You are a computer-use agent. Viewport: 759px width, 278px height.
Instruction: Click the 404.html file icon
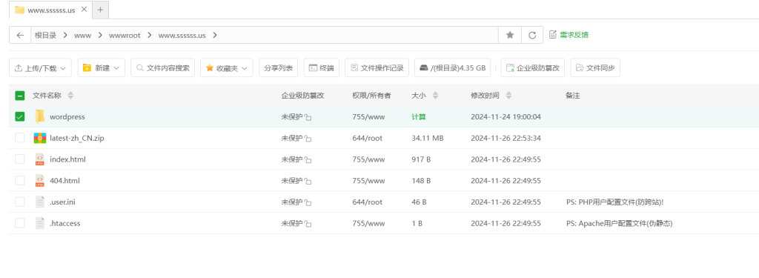tap(40, 181)
